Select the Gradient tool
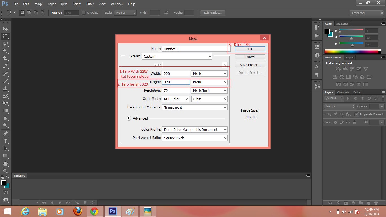 (6, 111)
